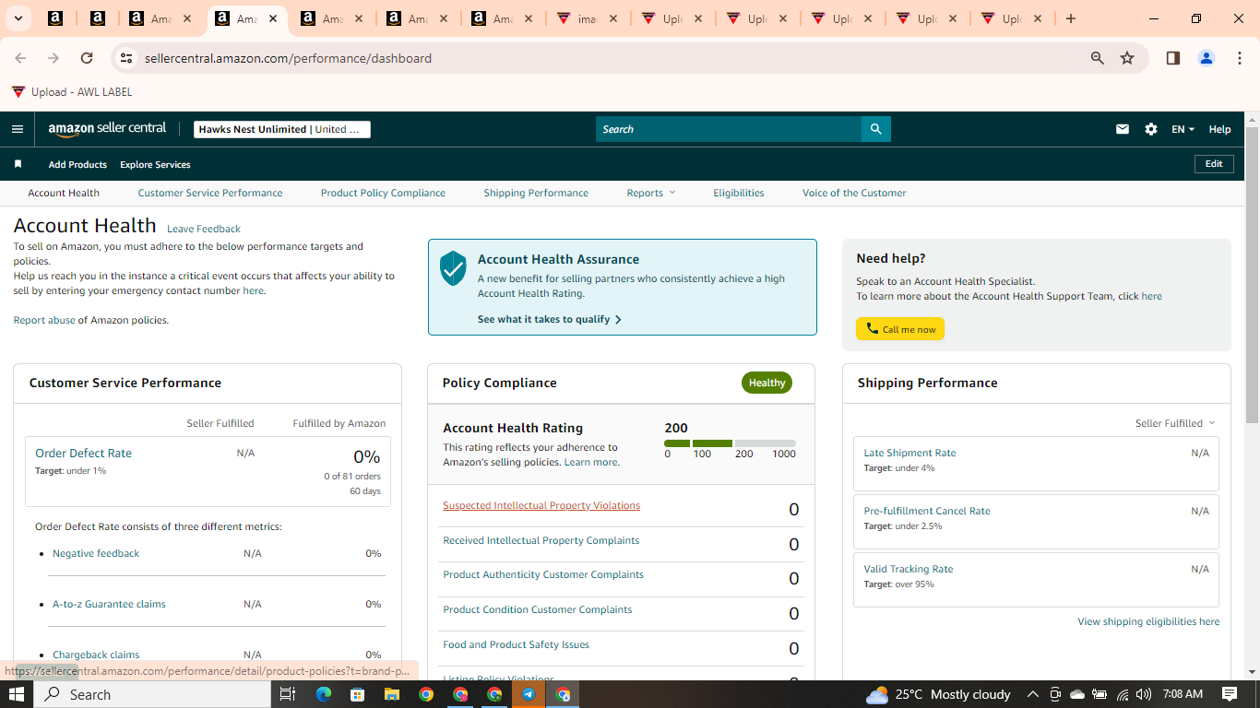This screenshot has width=1260, height=708.
Task: Open Voice of the Customer tab
Action: coord(854,193)
